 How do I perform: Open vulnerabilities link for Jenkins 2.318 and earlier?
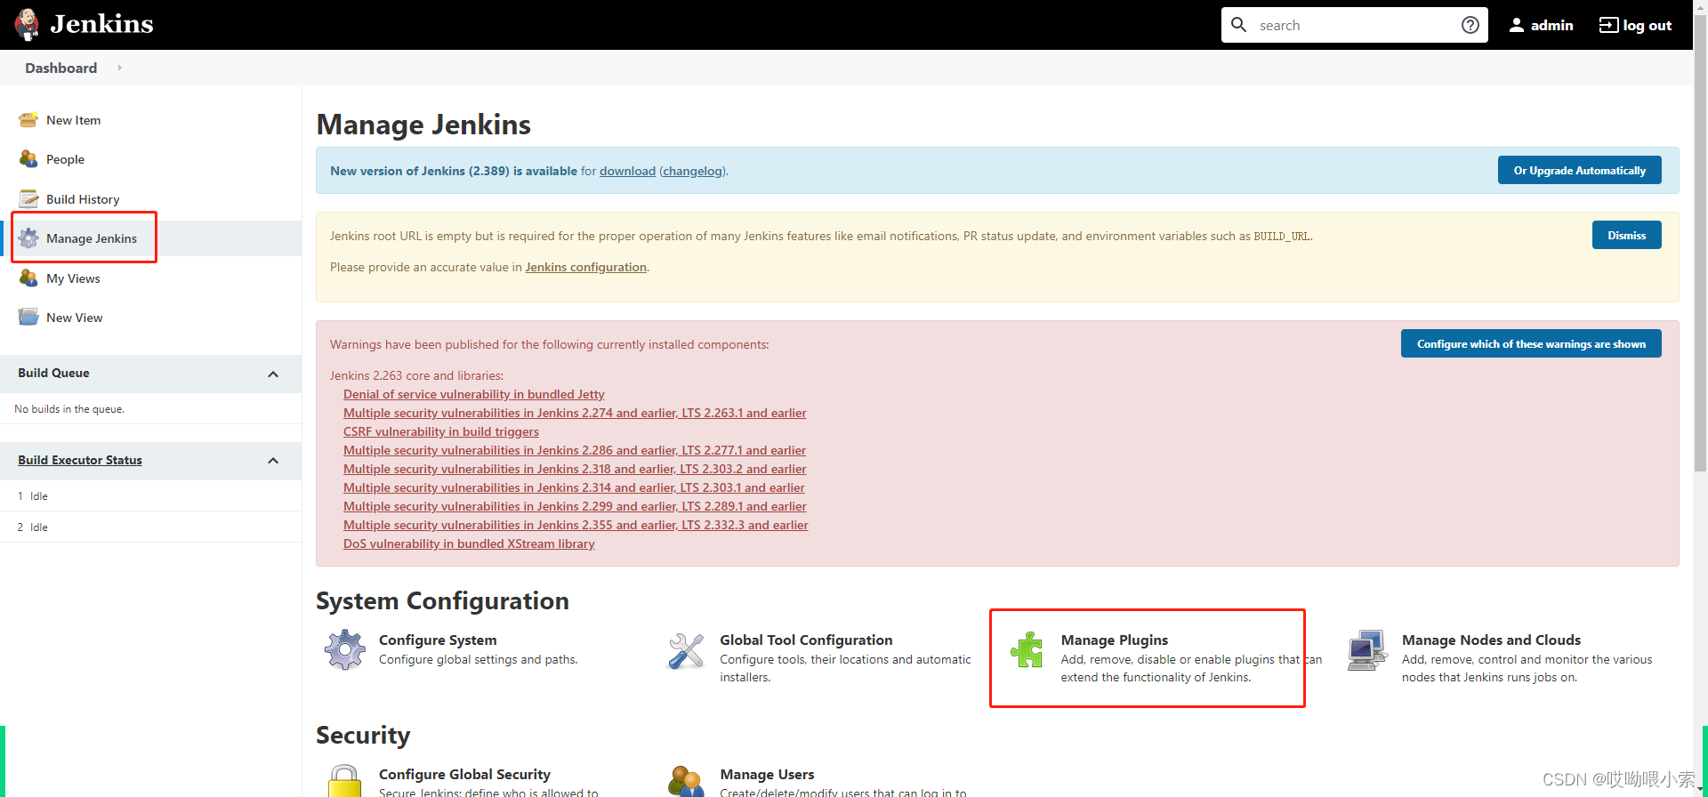pos(575,469)
